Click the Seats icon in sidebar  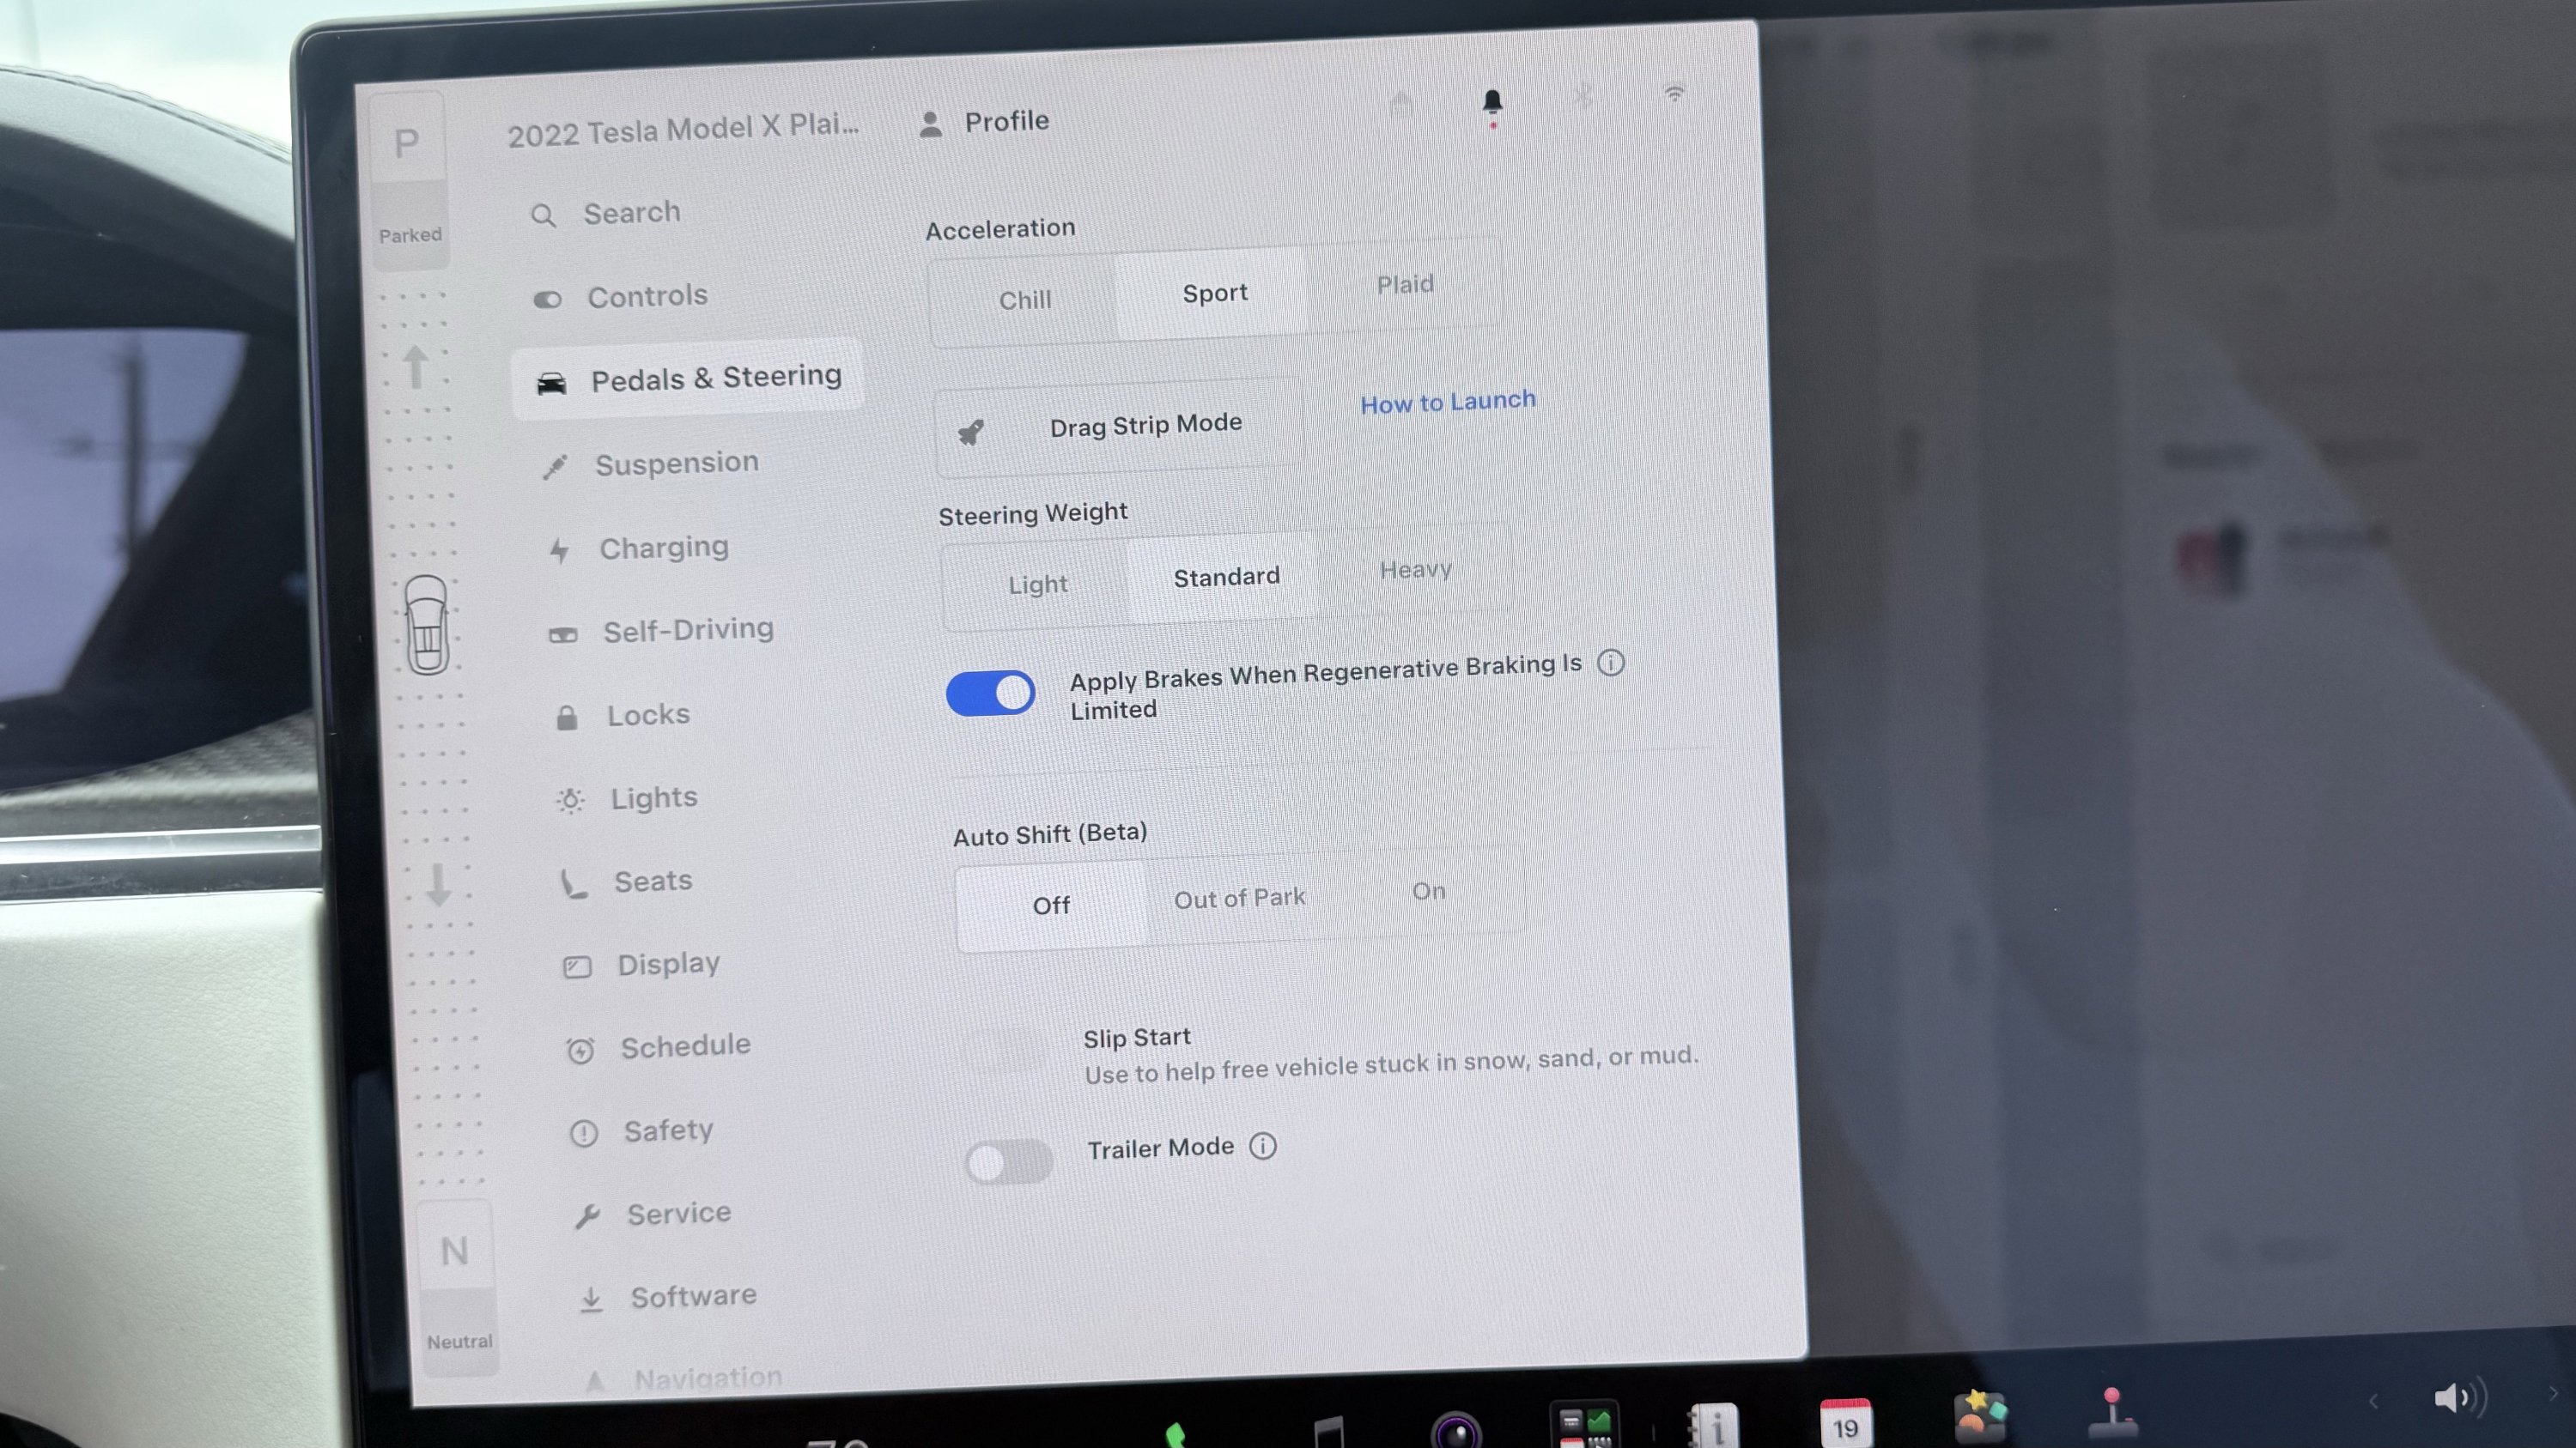[x=574, y=883]
